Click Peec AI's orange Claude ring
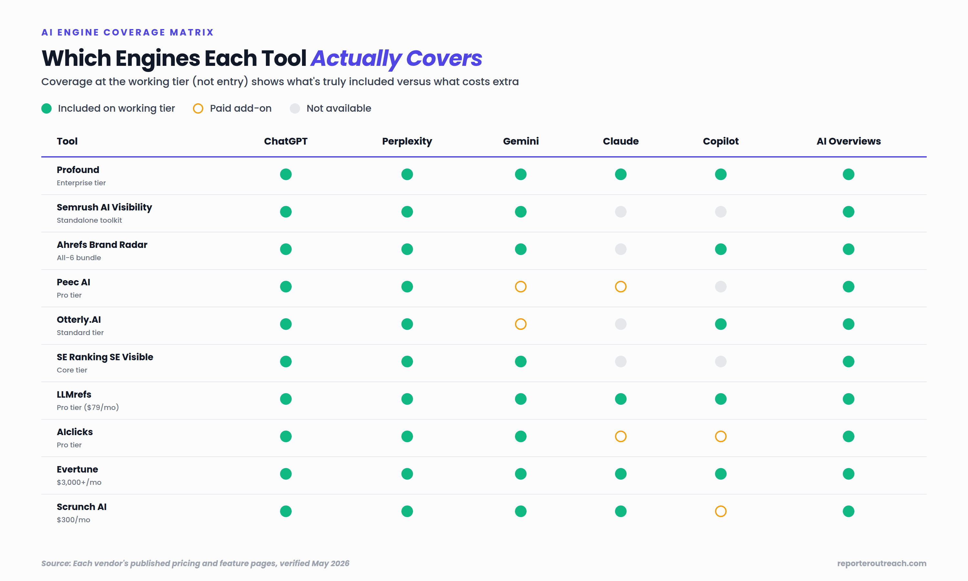The width and height of the screenshot is (968, 581). pos(620,287)
